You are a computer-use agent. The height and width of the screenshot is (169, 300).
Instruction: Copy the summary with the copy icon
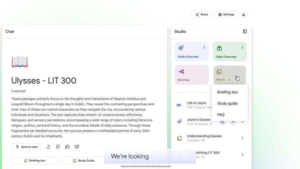58,147
